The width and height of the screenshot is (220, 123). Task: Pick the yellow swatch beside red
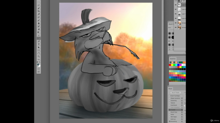coord(172,65)
